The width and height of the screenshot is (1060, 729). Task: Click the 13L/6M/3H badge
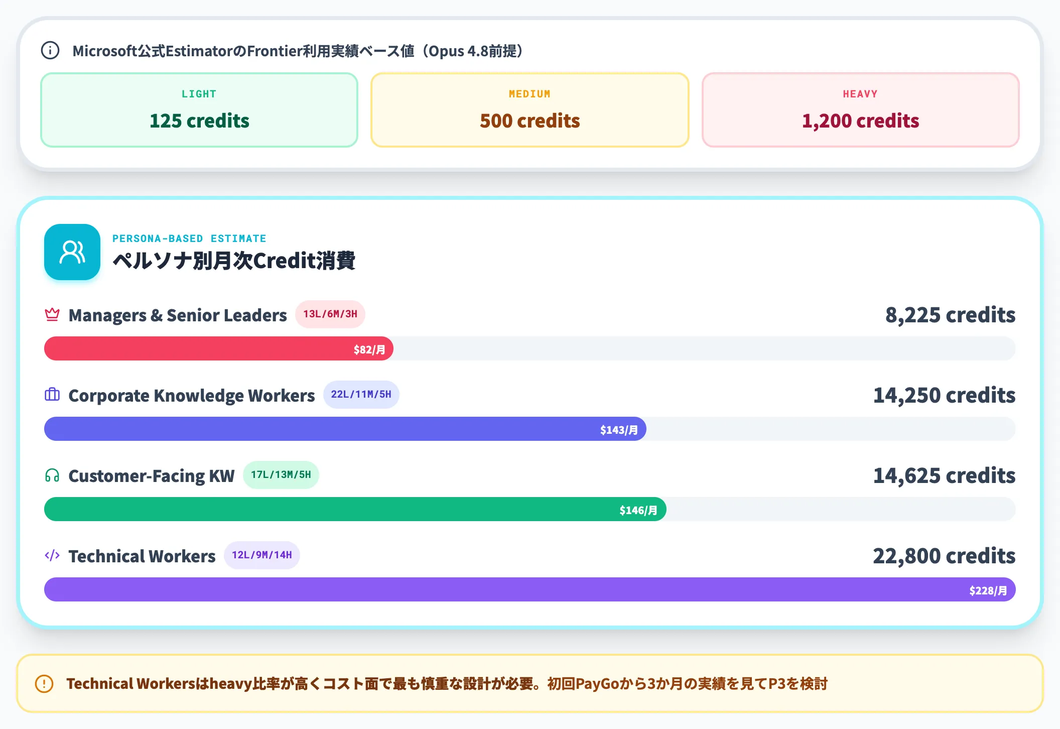coord(330,314)
